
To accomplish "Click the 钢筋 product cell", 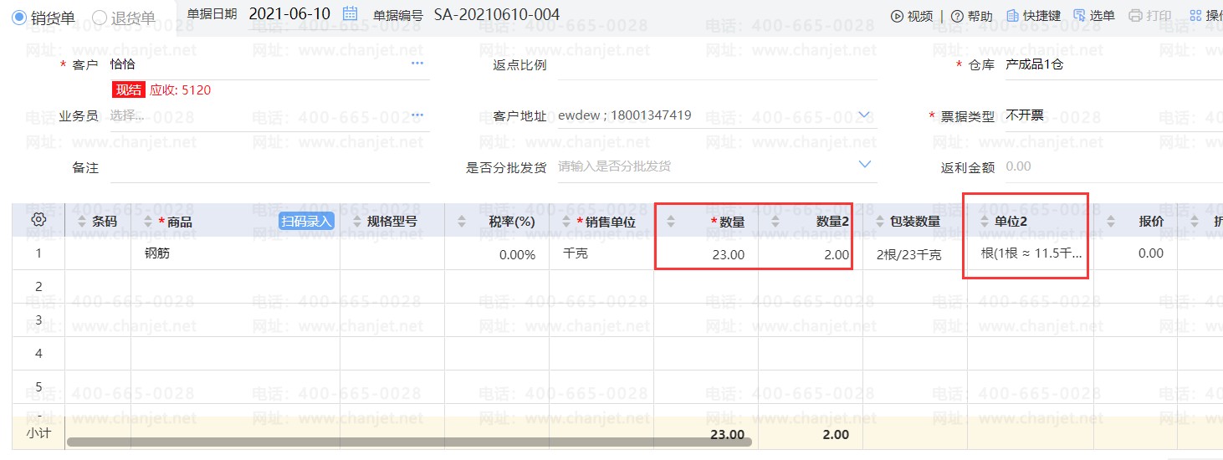I will [235, 253].
